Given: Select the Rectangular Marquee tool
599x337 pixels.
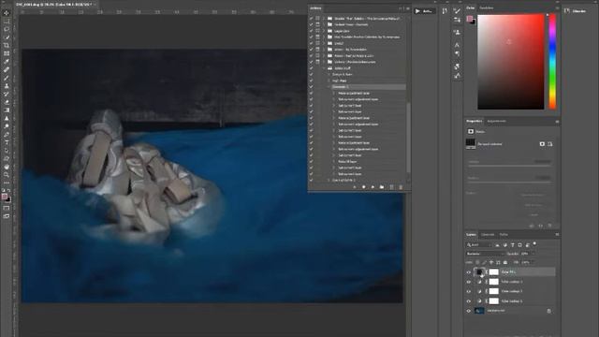Looking at the screenshot, I should (x=7, y=21).
